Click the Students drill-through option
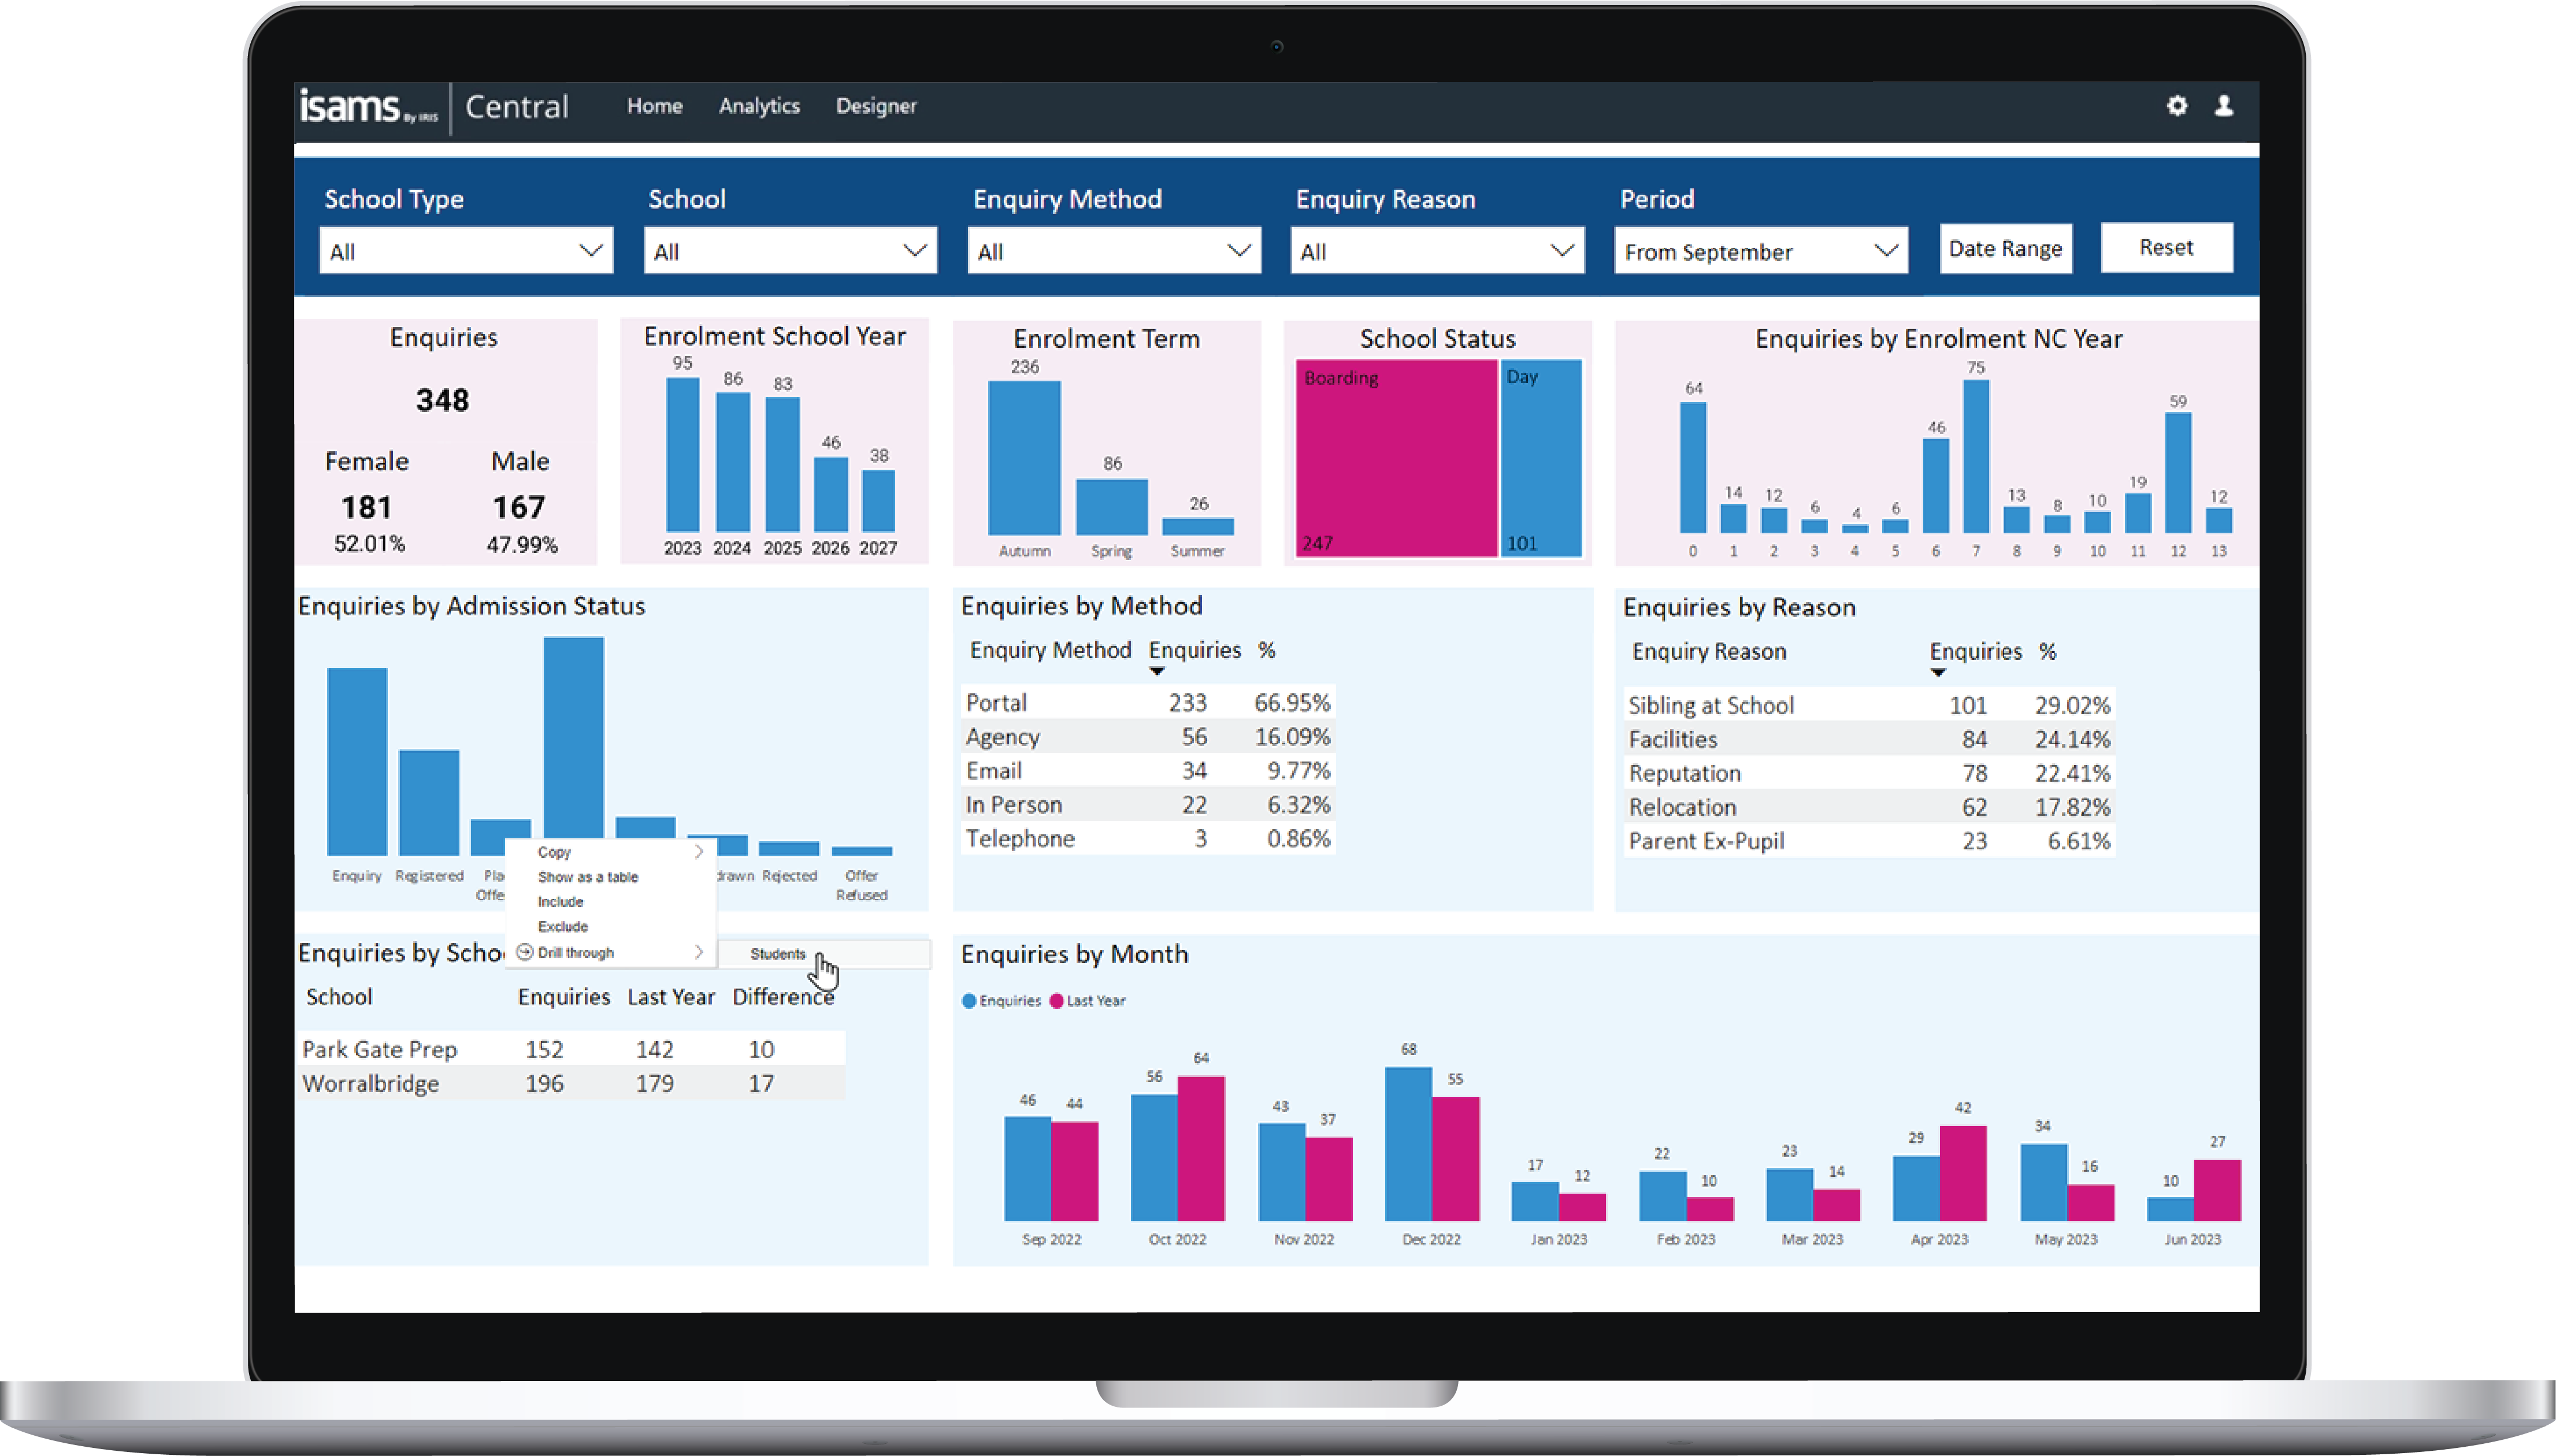This screenshot has width=2556, height=1456. [x=778, y=954]
